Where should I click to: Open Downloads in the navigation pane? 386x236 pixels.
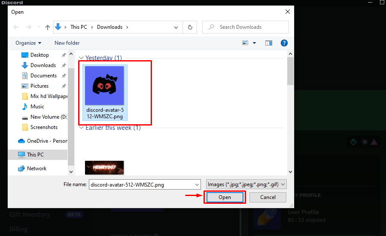pos(43,65)
